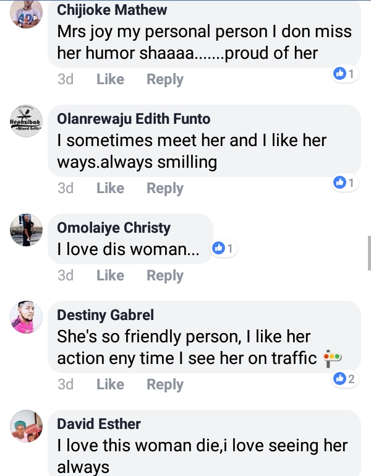Open Chijioke Mathew's profile name link
The height and width of the screenshot is (476, 371).
coord(112,10)
